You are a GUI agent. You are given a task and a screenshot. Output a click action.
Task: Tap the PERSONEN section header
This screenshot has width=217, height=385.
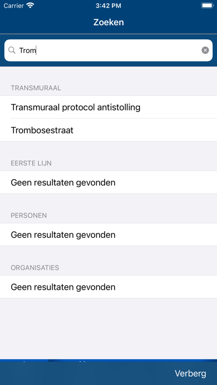pos(29,216)
